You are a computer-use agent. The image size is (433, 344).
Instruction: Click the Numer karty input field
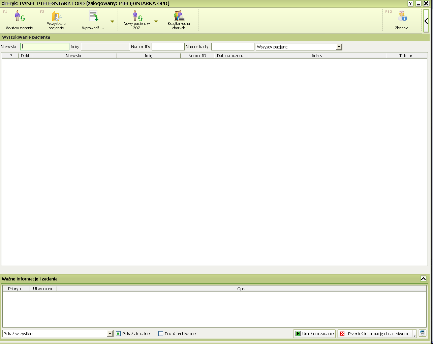tap(233, 47)
